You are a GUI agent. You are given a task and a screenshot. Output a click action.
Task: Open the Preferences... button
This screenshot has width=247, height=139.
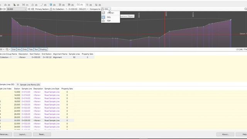point(5,134)
